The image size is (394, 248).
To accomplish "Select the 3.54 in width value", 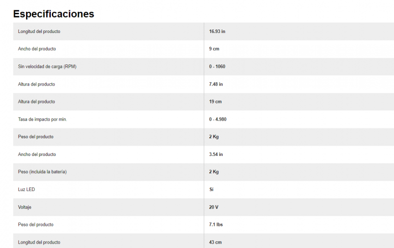I will [x=216, y=155].
